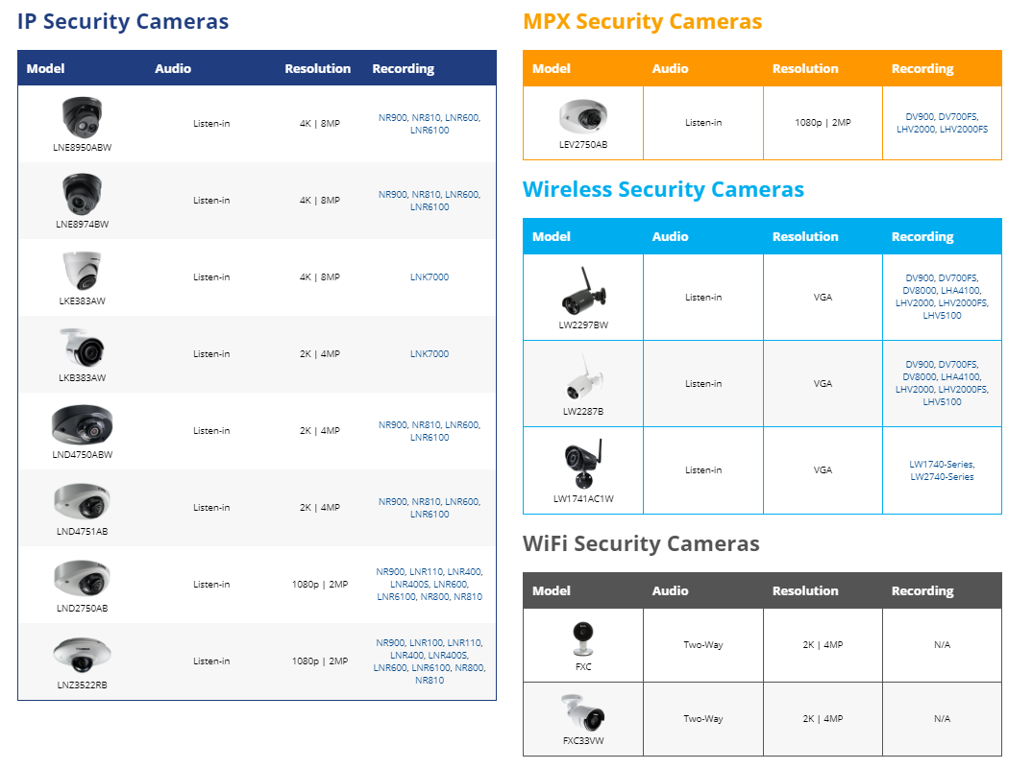Image resolution: width=1032 pixels, height=769 pixels.
Task: Open LNK7000 link in LKE383AW row
Action: pos(430,277)
